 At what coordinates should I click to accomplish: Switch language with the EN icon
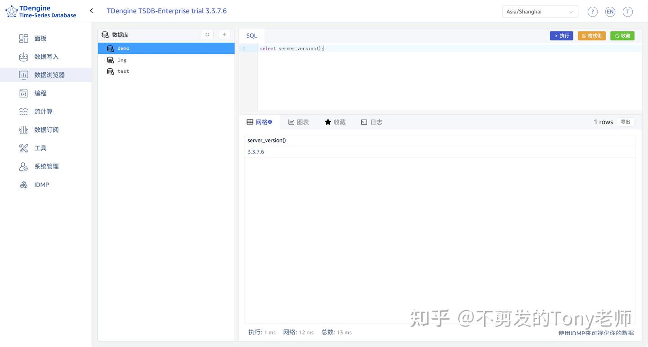[610, 12]
